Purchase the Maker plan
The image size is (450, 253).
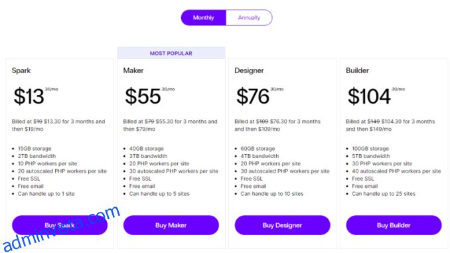point(171,225)
